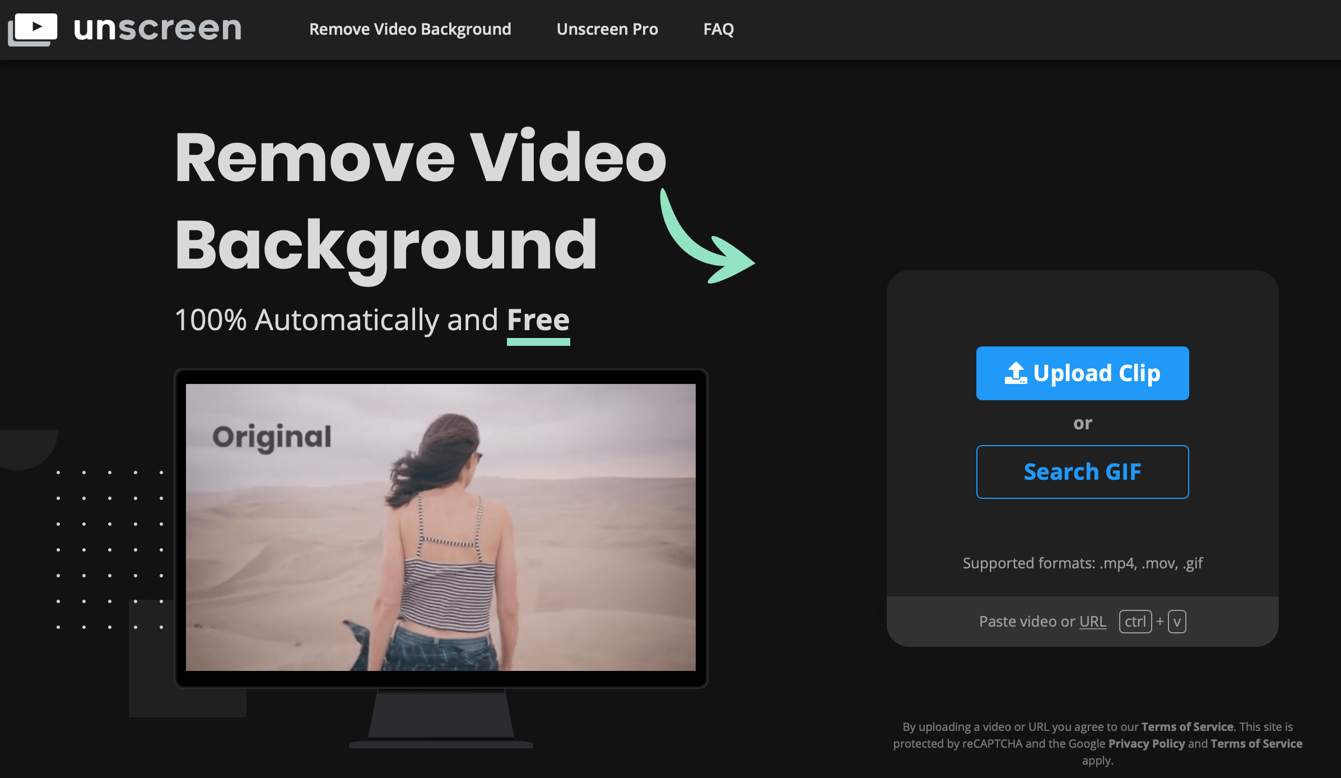Navigate to the FAQ menu item
1341x778 pixels.
(721, 29)
